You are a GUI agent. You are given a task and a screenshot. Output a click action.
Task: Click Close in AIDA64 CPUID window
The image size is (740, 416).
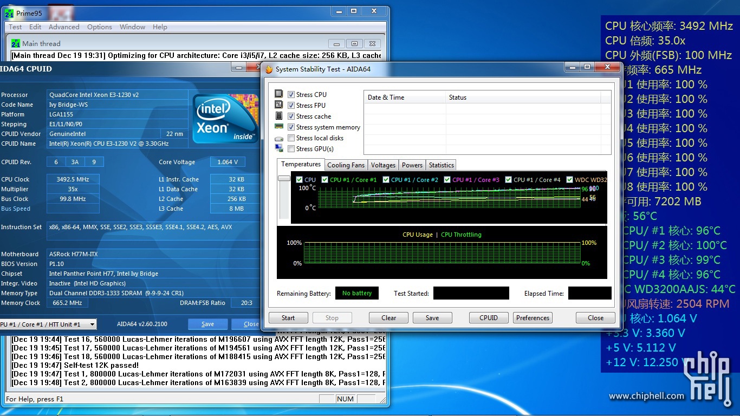pyautogui.click(x=246, y=324)
